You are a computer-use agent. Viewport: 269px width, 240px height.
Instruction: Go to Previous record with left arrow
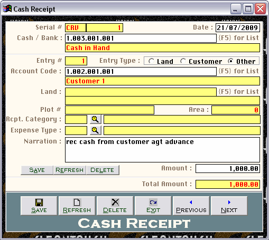tap(191, 206)
